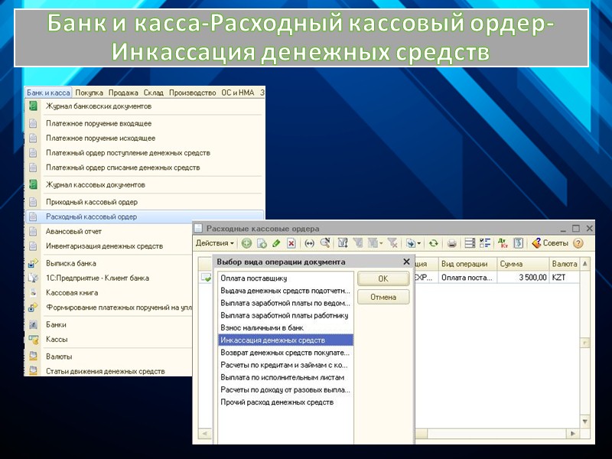Click the KZT currency cell
612x459 pixels.
(x=565, y=278)
